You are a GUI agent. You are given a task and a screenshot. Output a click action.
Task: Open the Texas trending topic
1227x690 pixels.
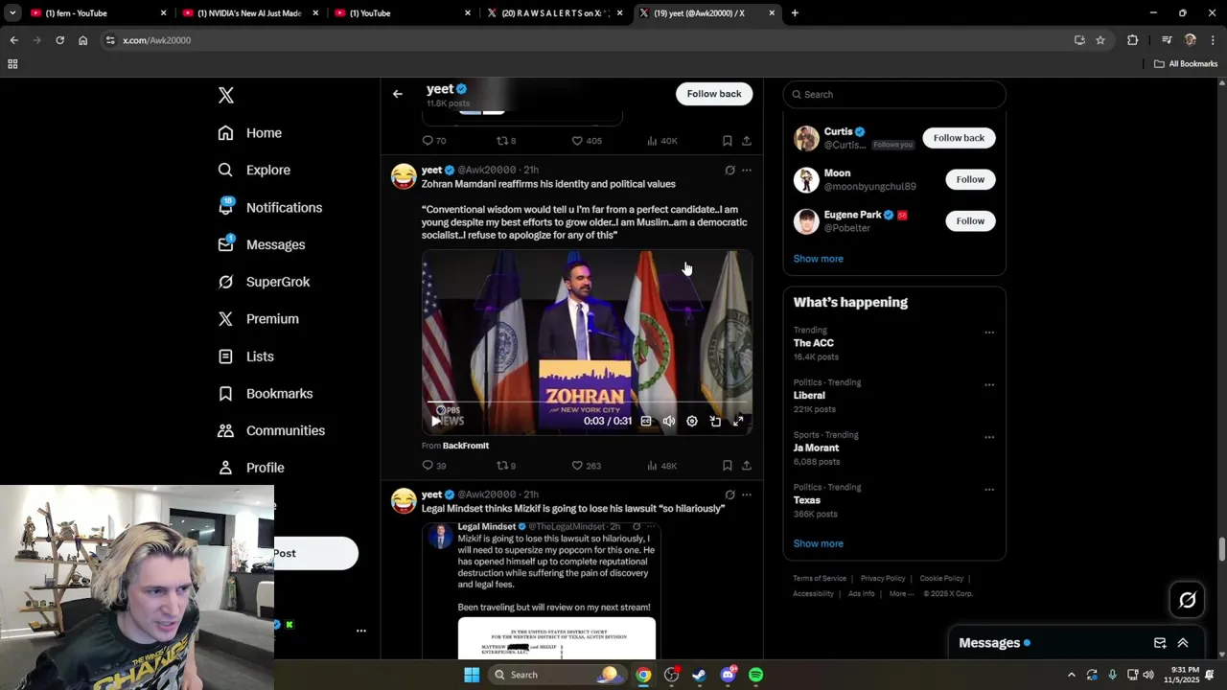(x=806, y=499)
